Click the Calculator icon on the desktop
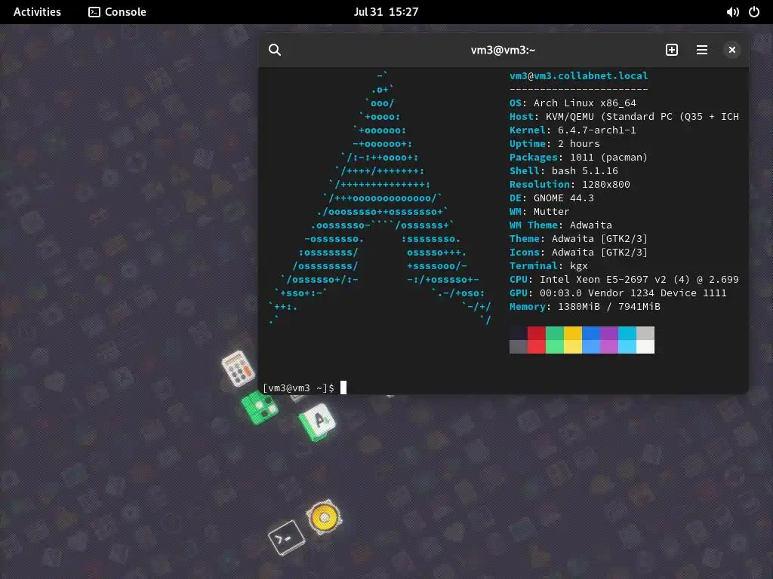773x579 pixels. 238,368
